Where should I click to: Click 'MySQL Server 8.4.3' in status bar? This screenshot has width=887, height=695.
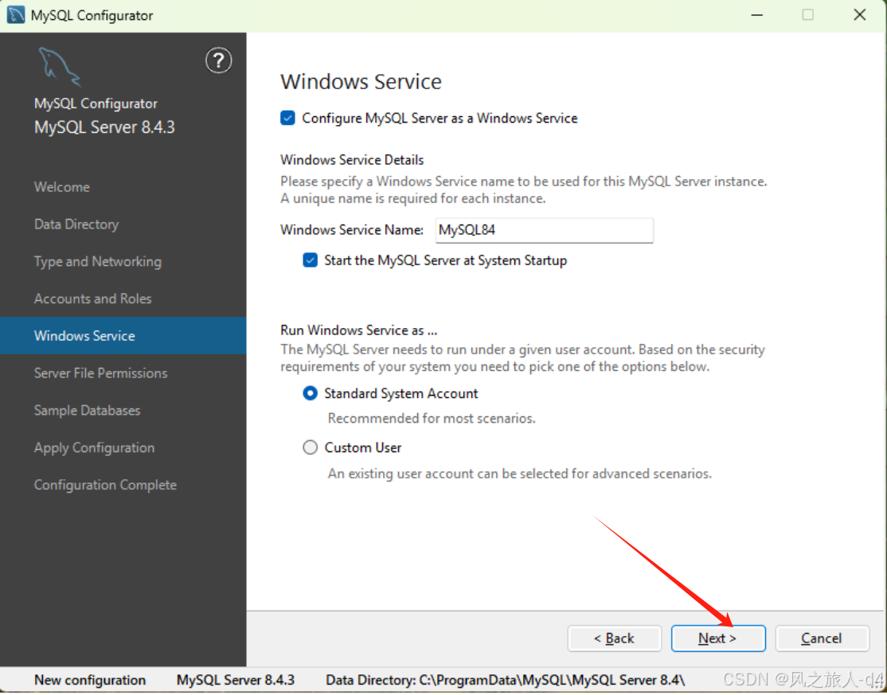[x=236, y=681]
